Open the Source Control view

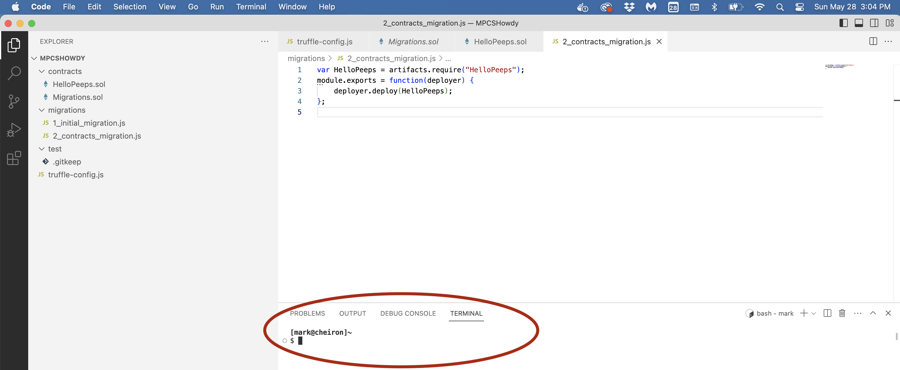[x=14, y=101]
